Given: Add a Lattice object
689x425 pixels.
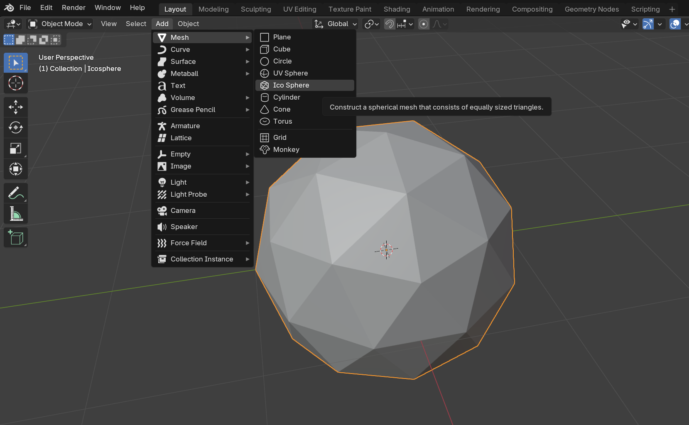Looking at the screenshot, I should (202, 138).
